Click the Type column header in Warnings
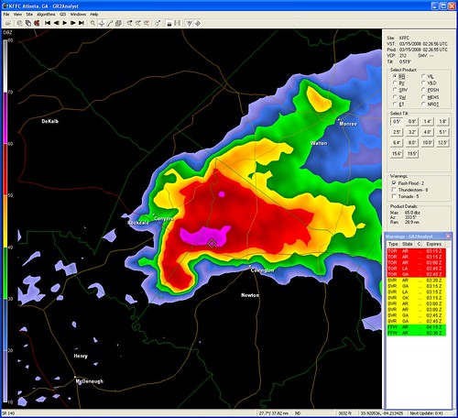Screen dimensions: 458x418 (x=393, y=244)
